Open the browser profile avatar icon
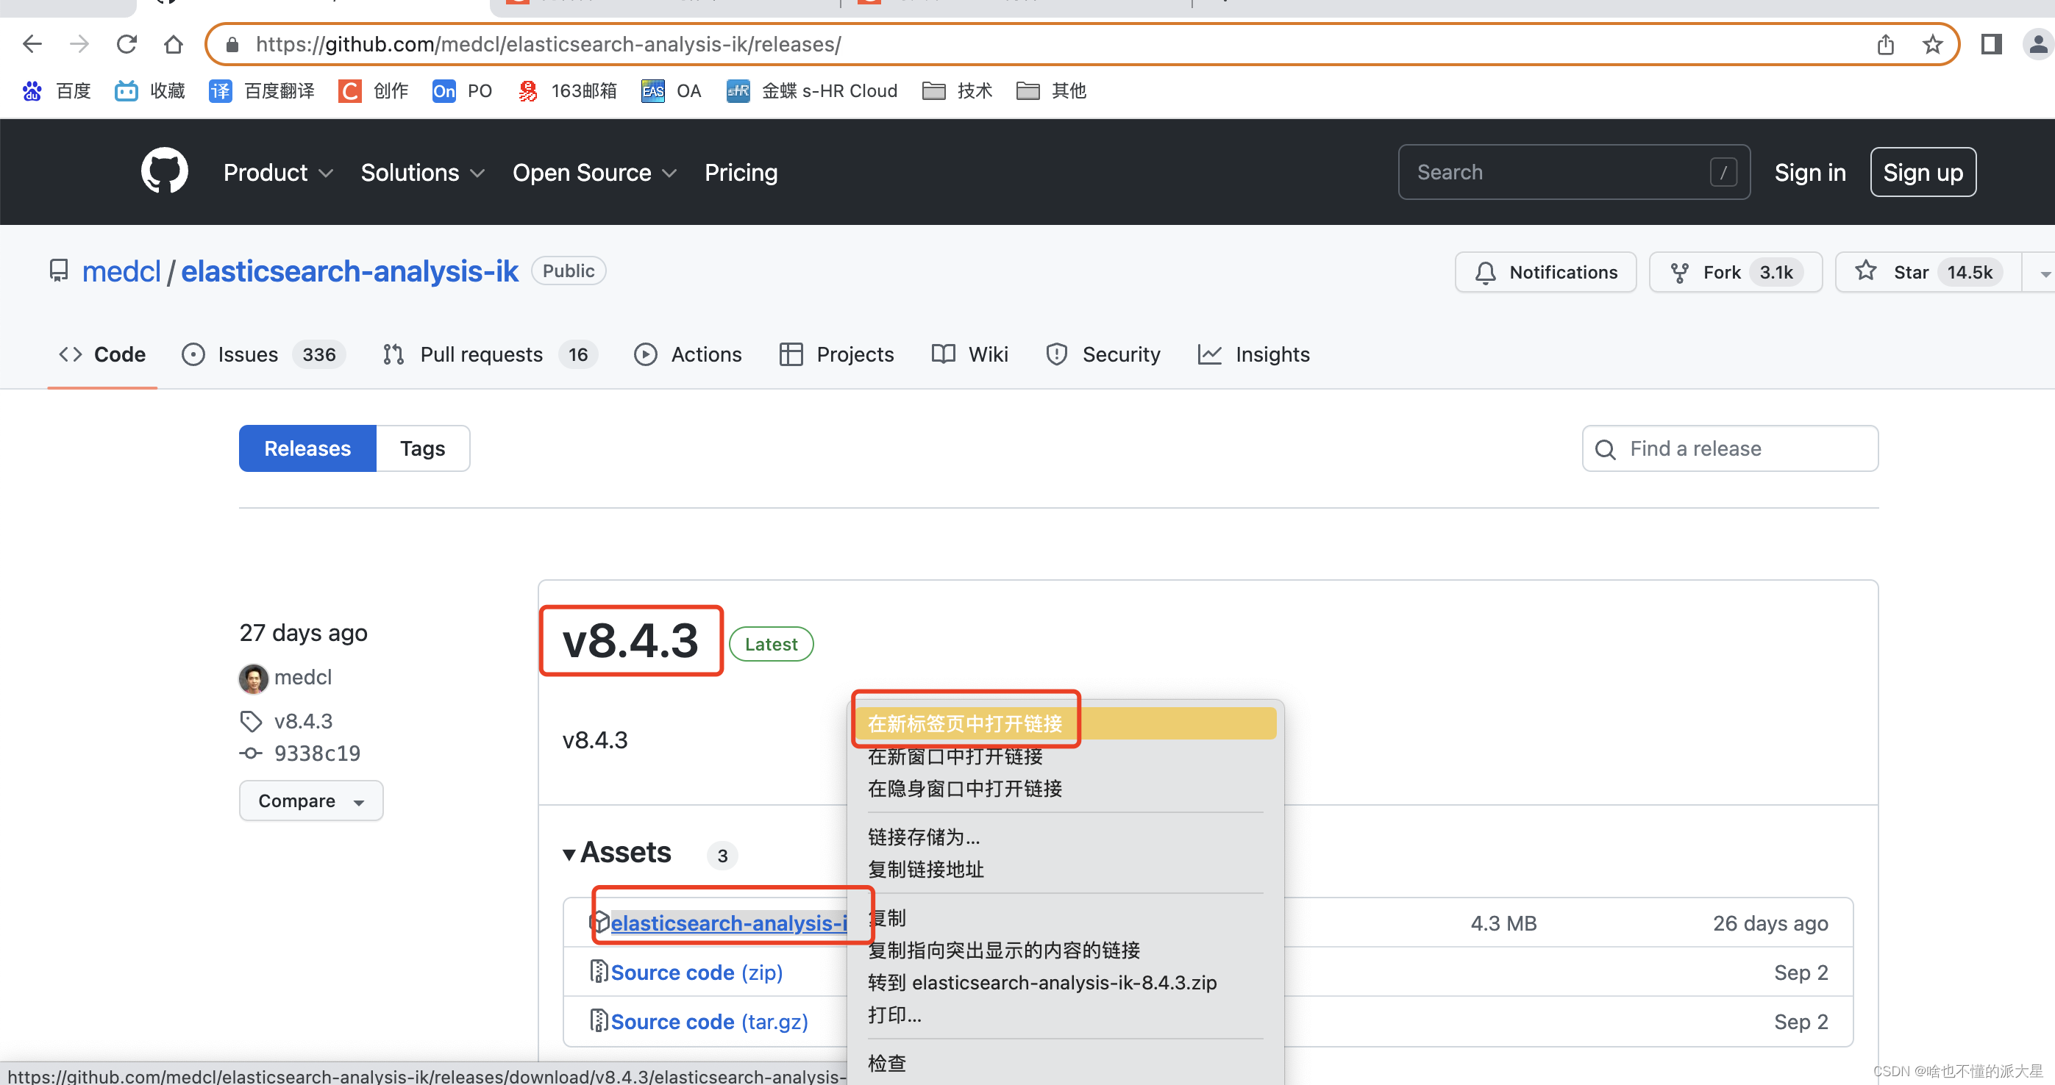The height and width of the screenshot is (1085, 2055). pos(2038,44)
